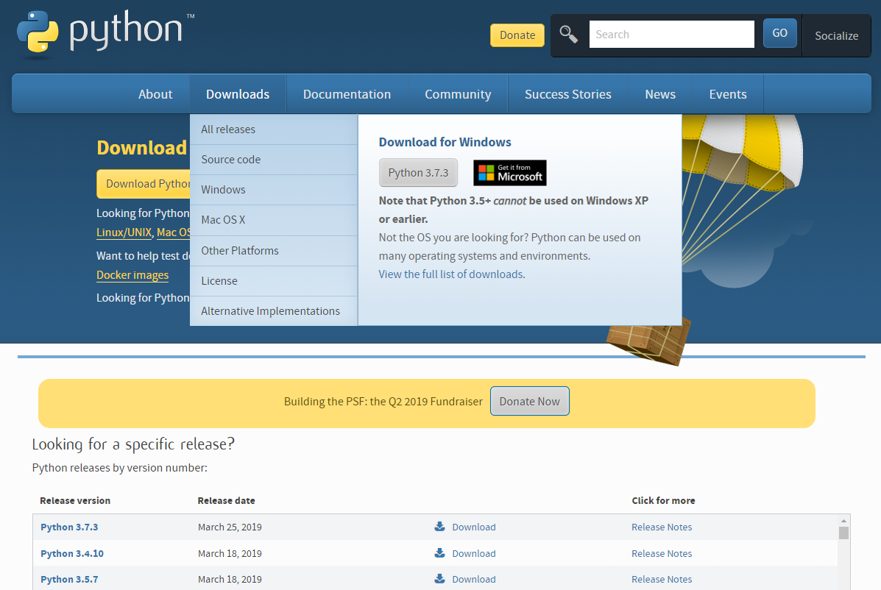Select Other Platforms menu entry
The image size is (881, 590).
point(274,250)
